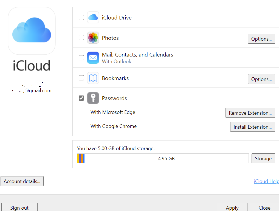Enable the iCloud Drive checkbox

tap(81, 18)
